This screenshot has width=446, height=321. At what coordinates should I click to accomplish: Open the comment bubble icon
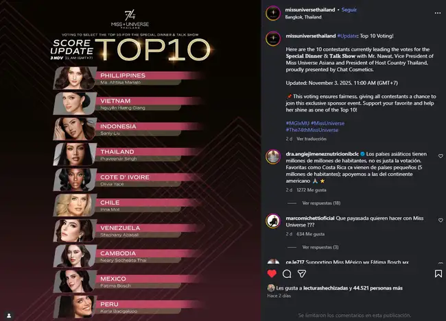287,274
